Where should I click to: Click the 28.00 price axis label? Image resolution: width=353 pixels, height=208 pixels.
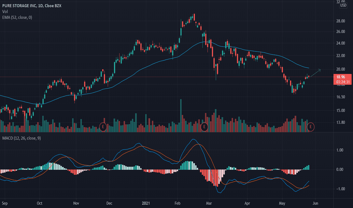341,21
